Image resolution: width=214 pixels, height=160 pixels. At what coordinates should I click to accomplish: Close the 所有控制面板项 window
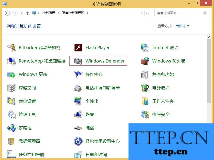[206, 3]
